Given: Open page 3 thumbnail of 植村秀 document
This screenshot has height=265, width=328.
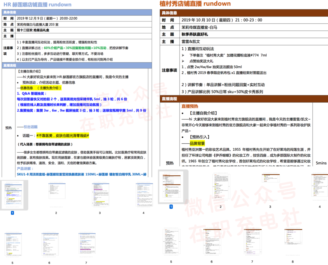Looking at the screenshot, I should [x=271, y=178].
